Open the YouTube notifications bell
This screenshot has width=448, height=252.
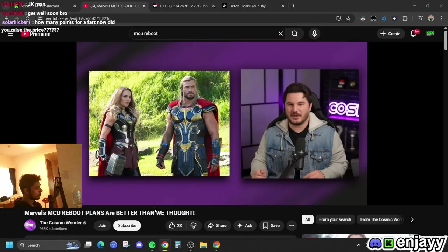pos(413,34)
